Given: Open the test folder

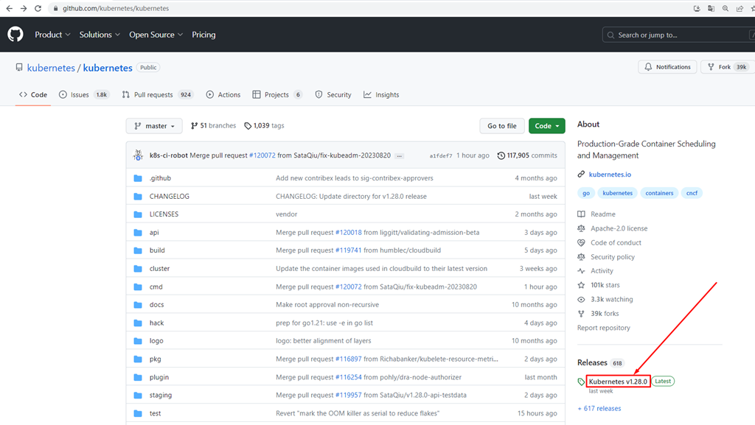Looking at the screenshot, I should point(155,413).
